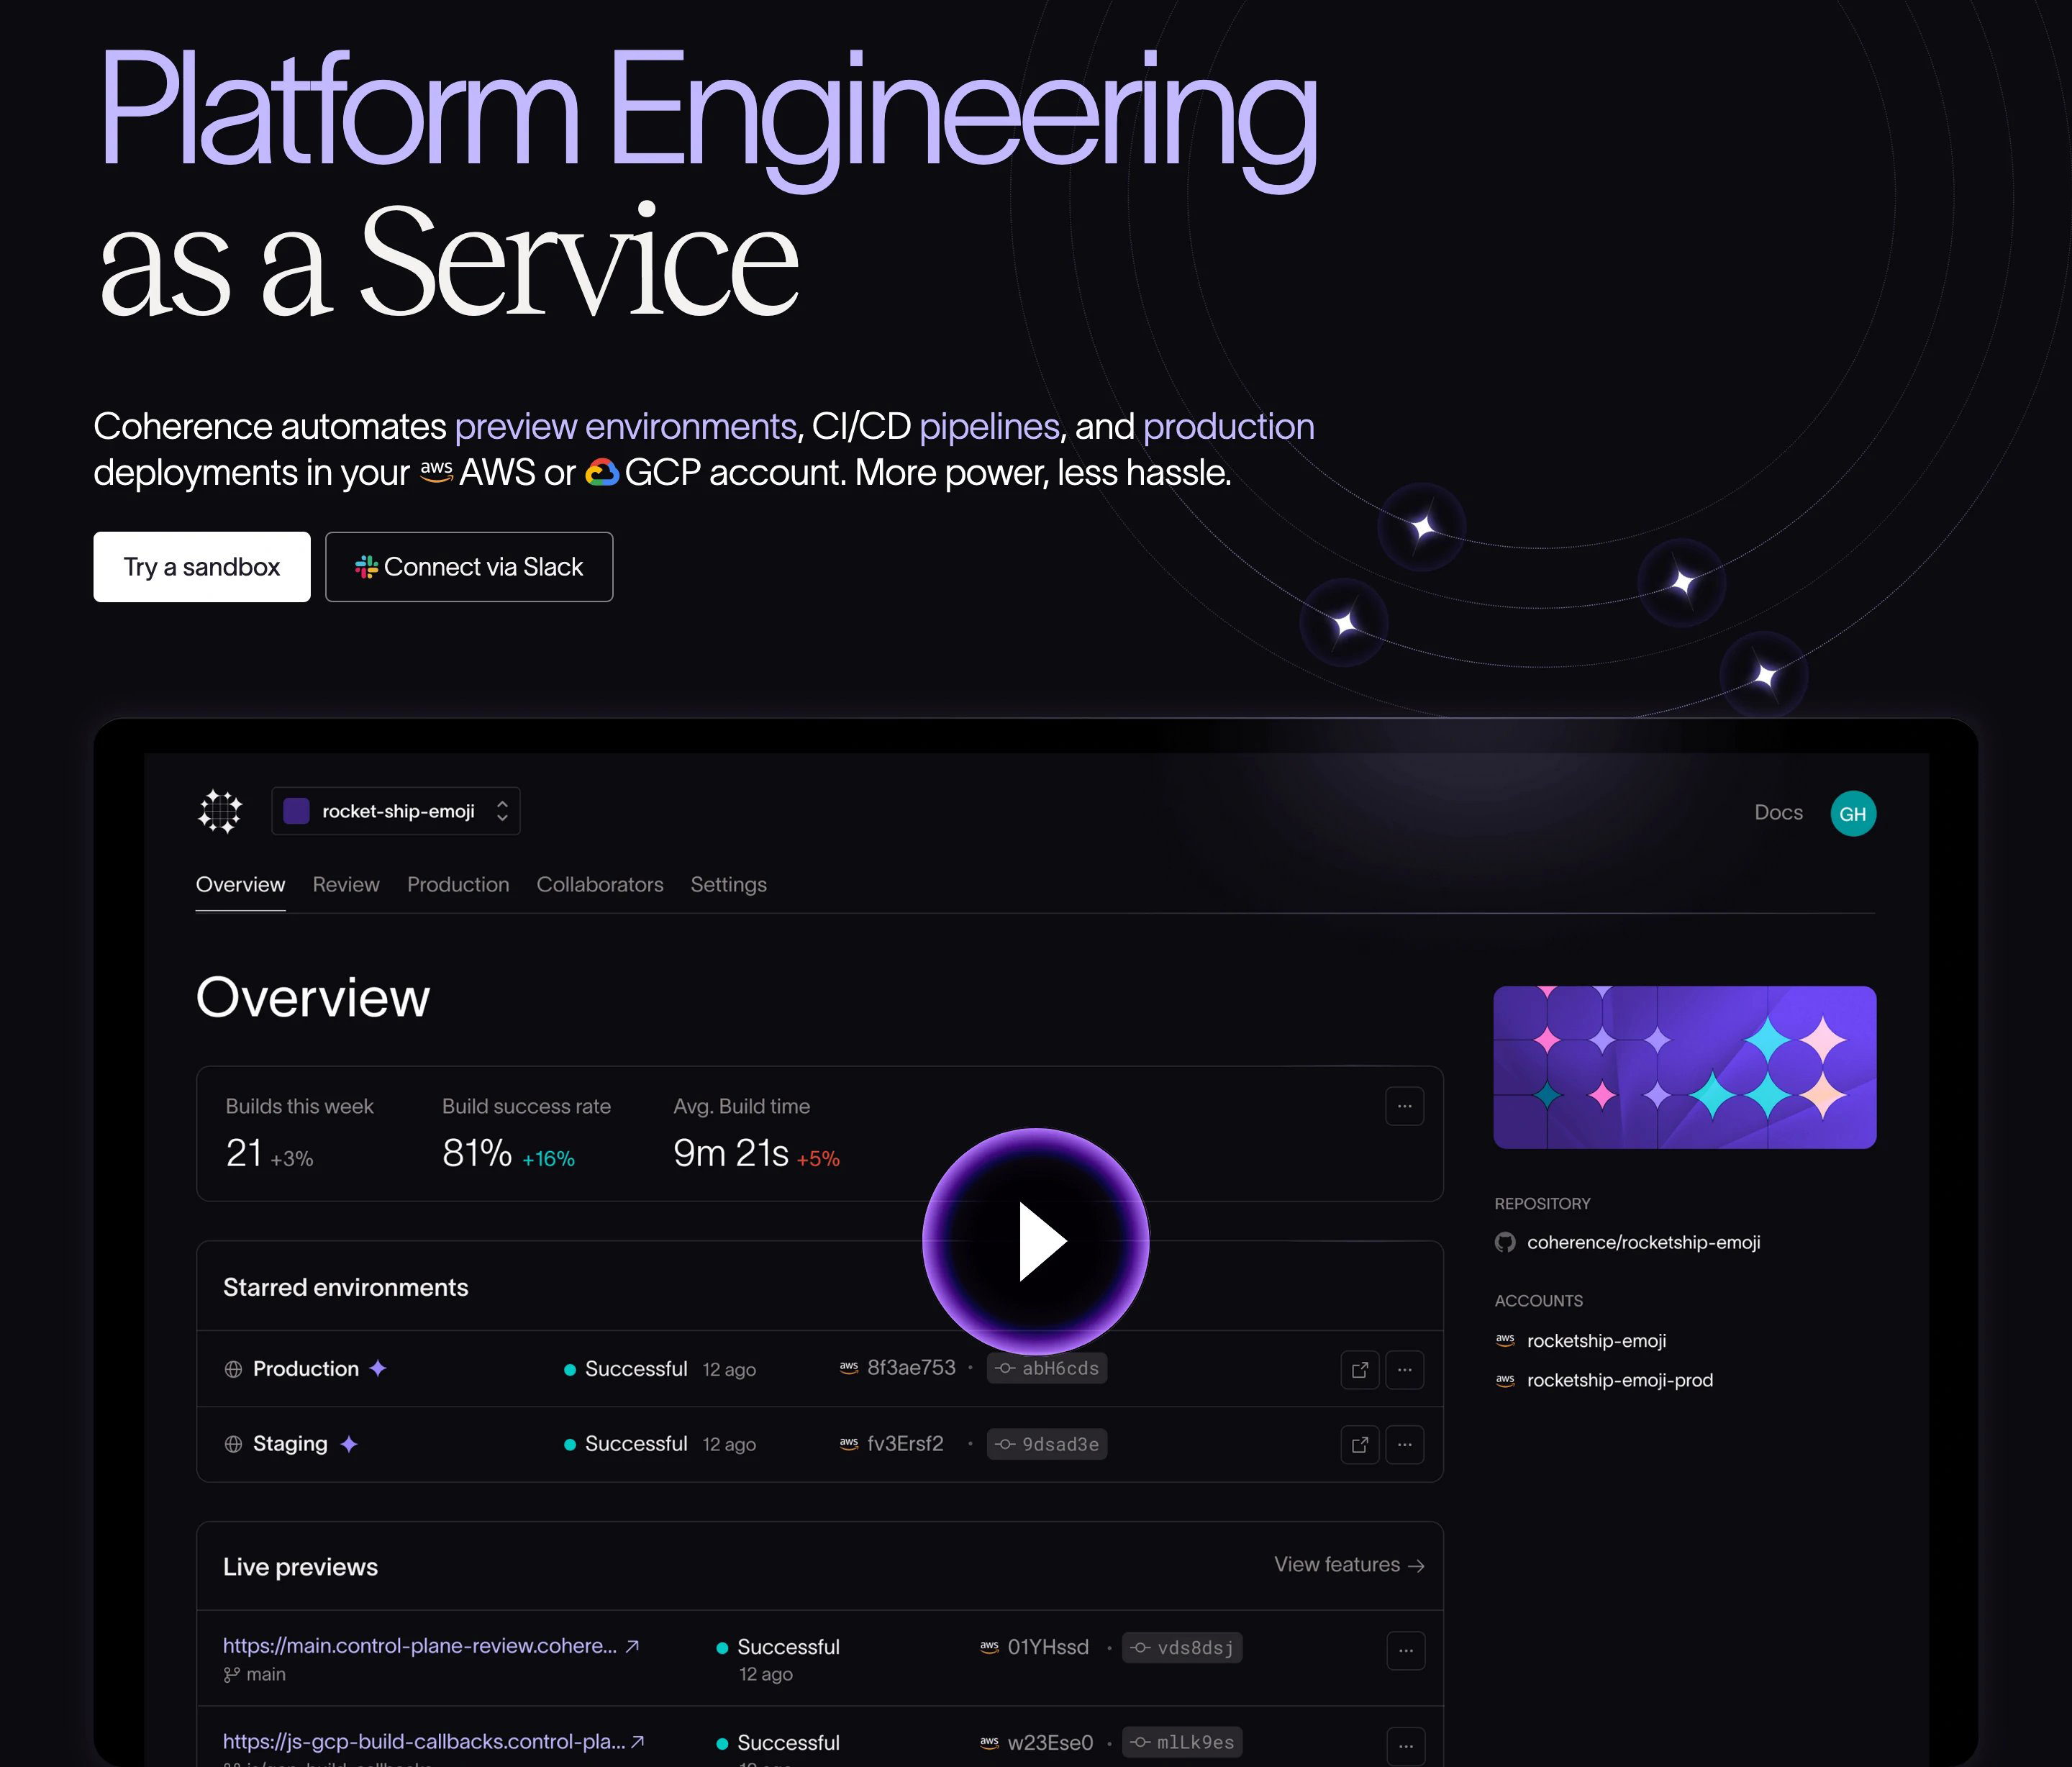
Task: Click View features link
Action: point(1349,1565)
